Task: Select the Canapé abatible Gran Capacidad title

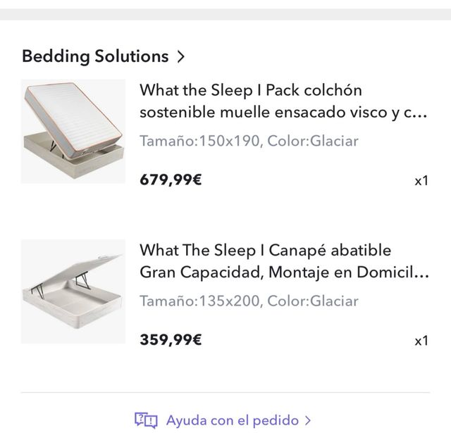Action: pos(265,251)
